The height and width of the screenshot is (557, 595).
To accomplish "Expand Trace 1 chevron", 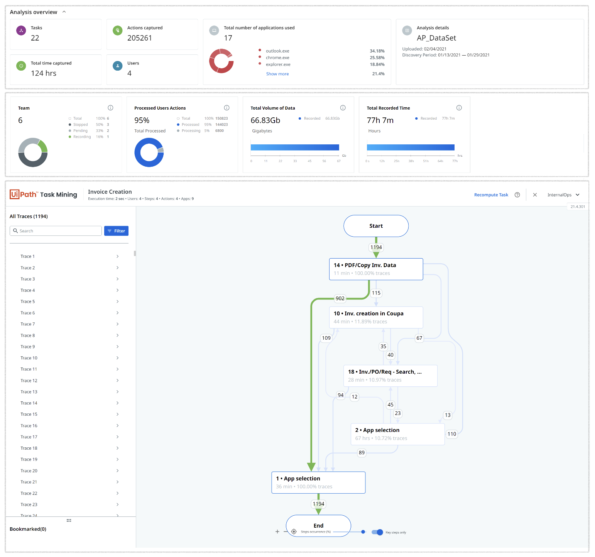I will (x=118, y=256).
